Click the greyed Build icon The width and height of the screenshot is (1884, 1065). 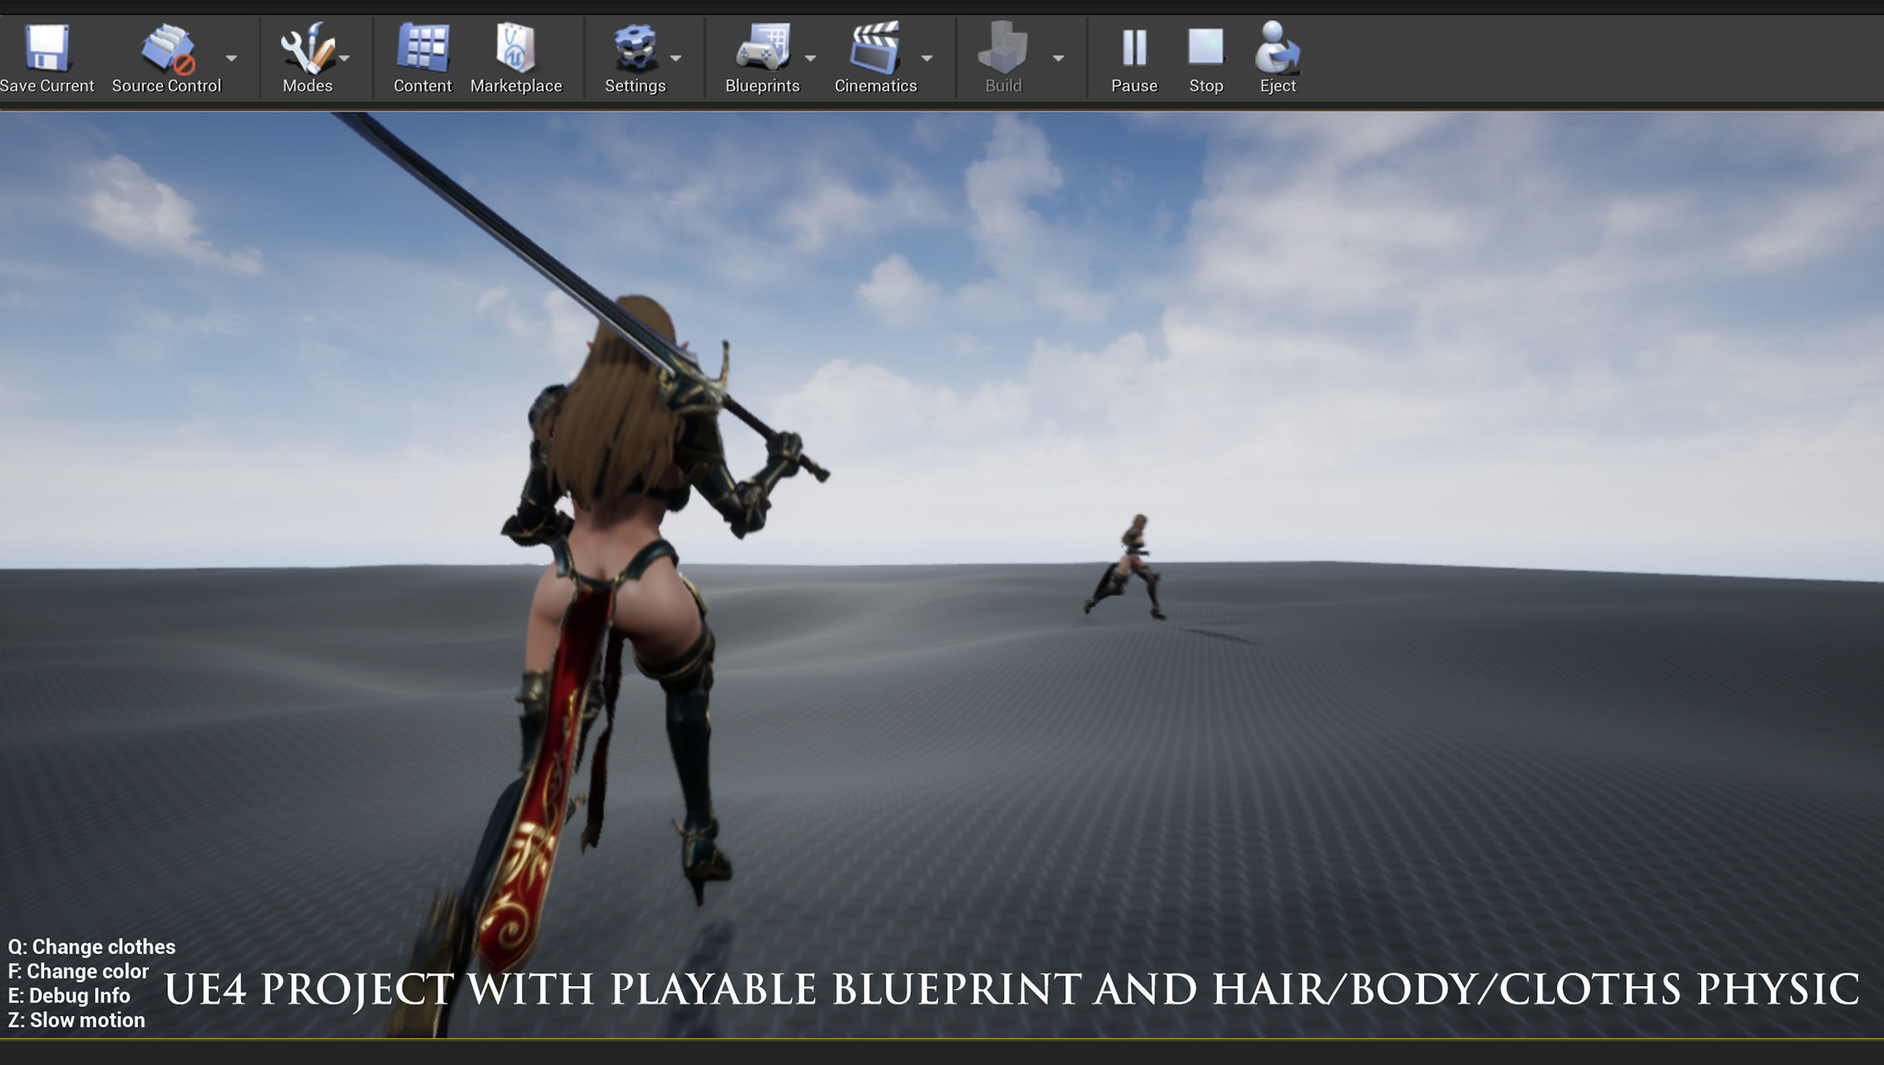click(1002, 48)
